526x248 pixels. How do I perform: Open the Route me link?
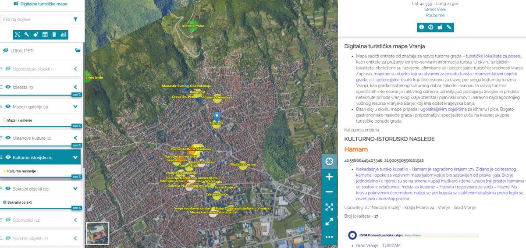[x=435, y=15]
